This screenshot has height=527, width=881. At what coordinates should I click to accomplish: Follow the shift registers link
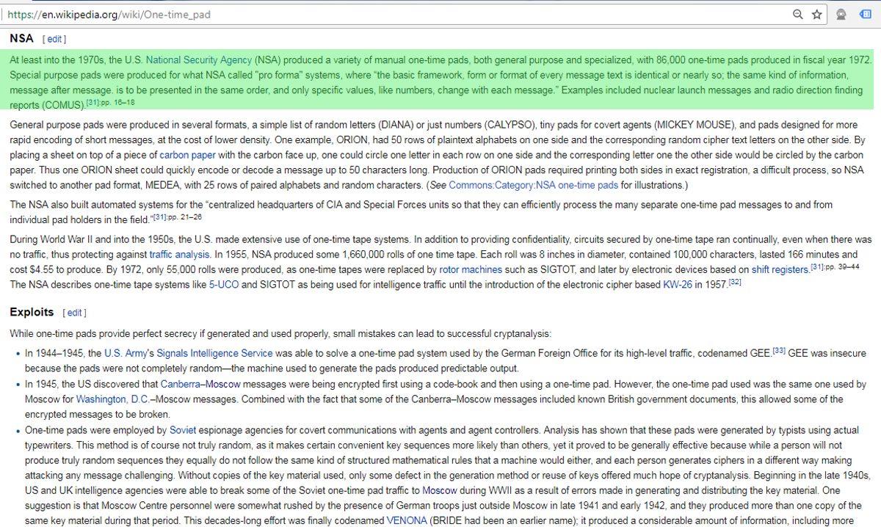[x=780, y=269]
